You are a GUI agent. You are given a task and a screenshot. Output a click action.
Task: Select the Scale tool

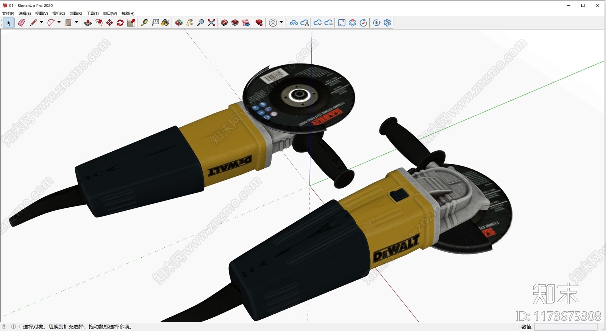(131, 23)
